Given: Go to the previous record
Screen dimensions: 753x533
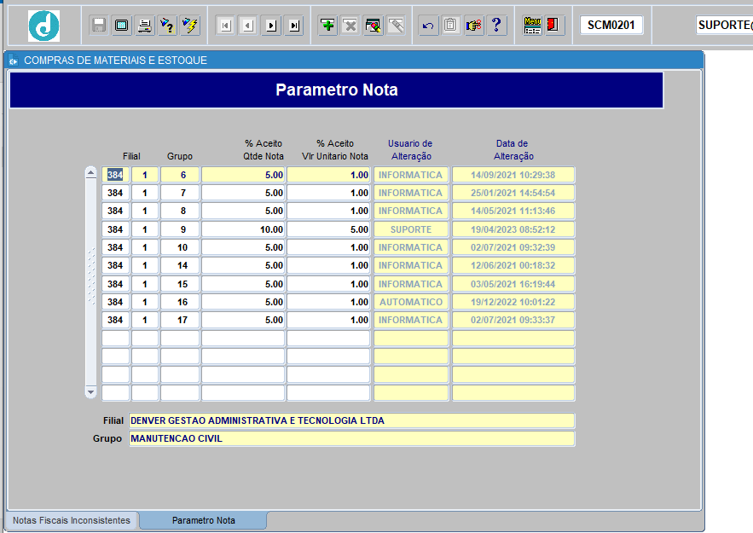Looking at the screenshot, I should pyautogui.click(x=248, y=26).
